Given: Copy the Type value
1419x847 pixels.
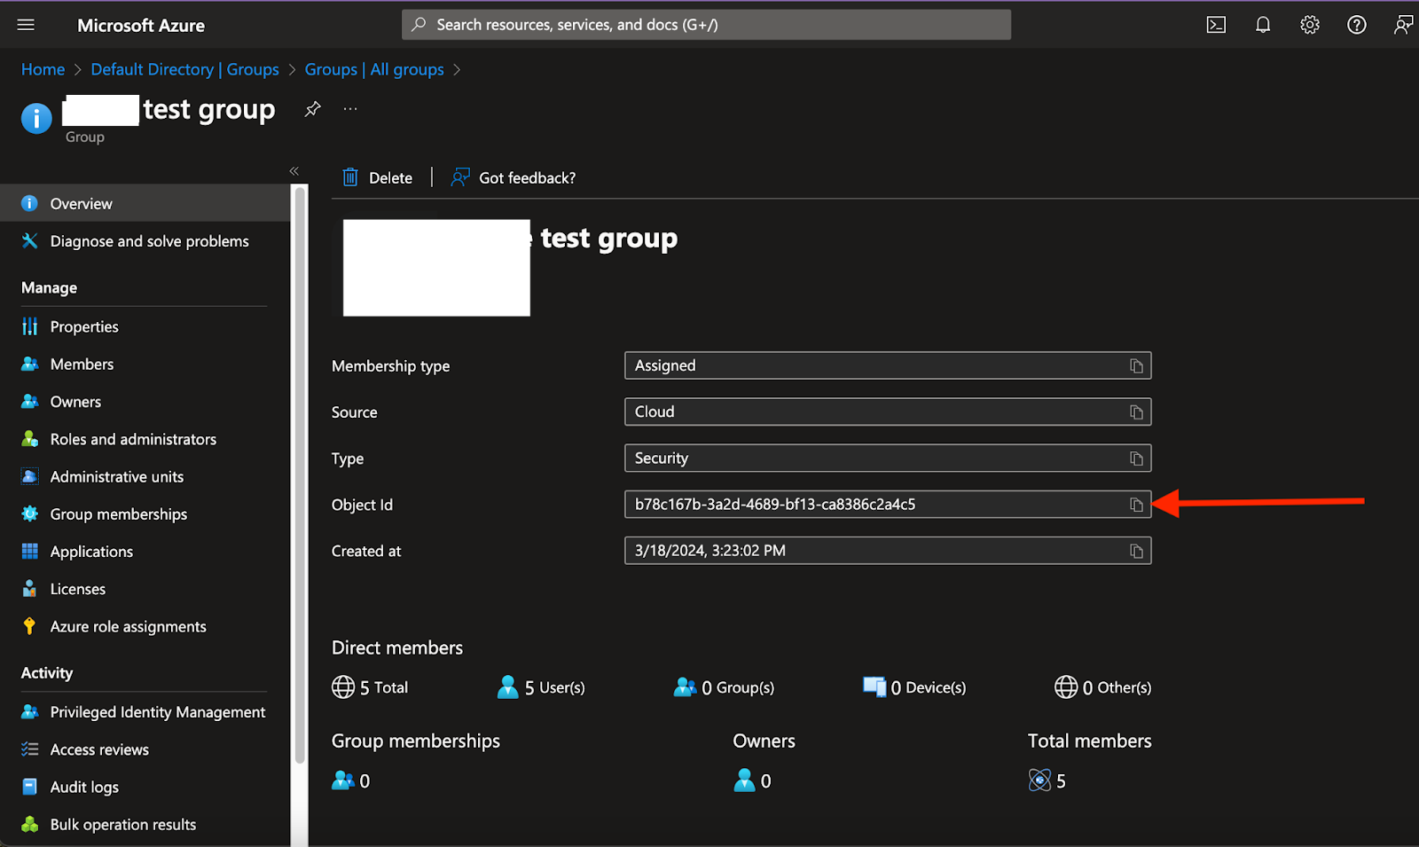Looking at the screenshot, I should click(1136, 459).
